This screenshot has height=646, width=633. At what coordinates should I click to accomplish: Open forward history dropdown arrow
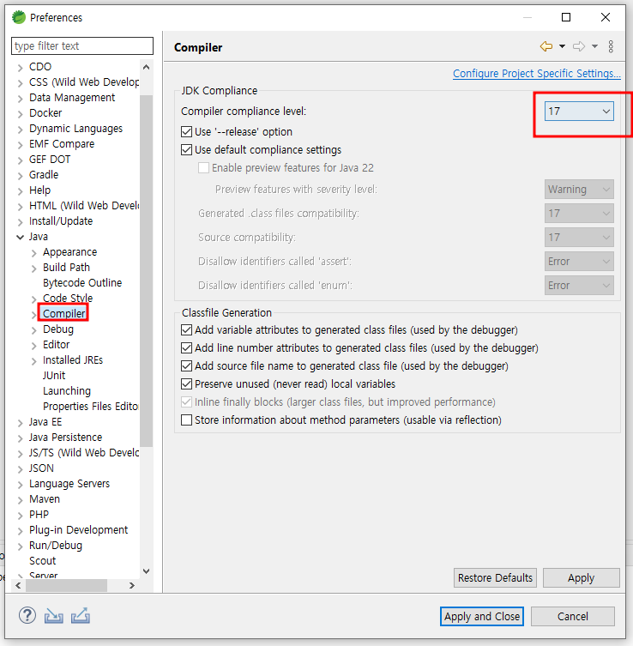[x=594, y=46]
